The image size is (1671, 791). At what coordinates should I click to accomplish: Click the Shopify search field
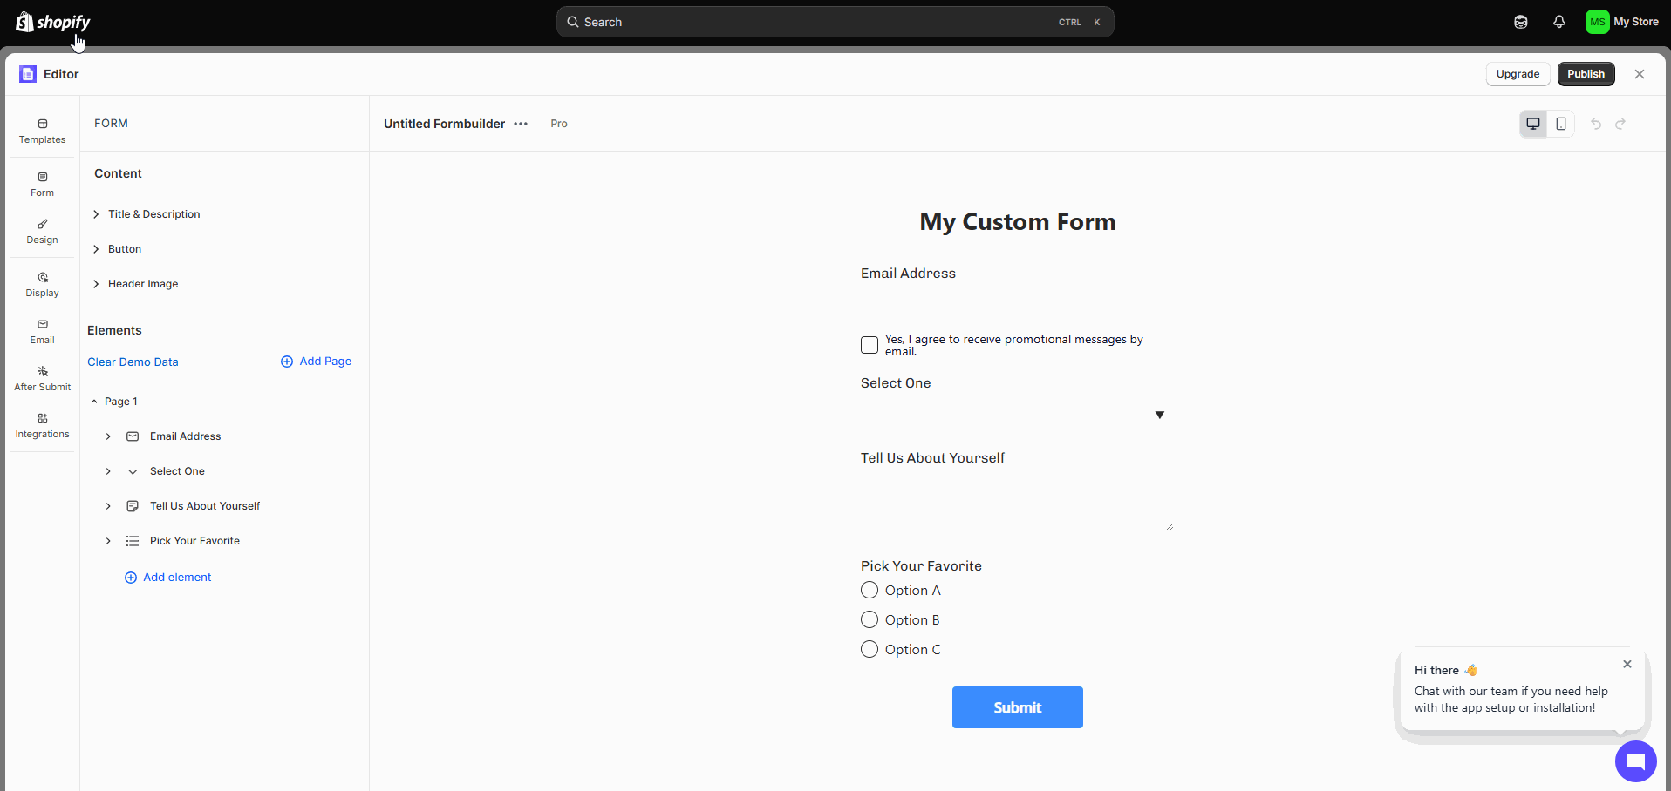tap(835, 22)
